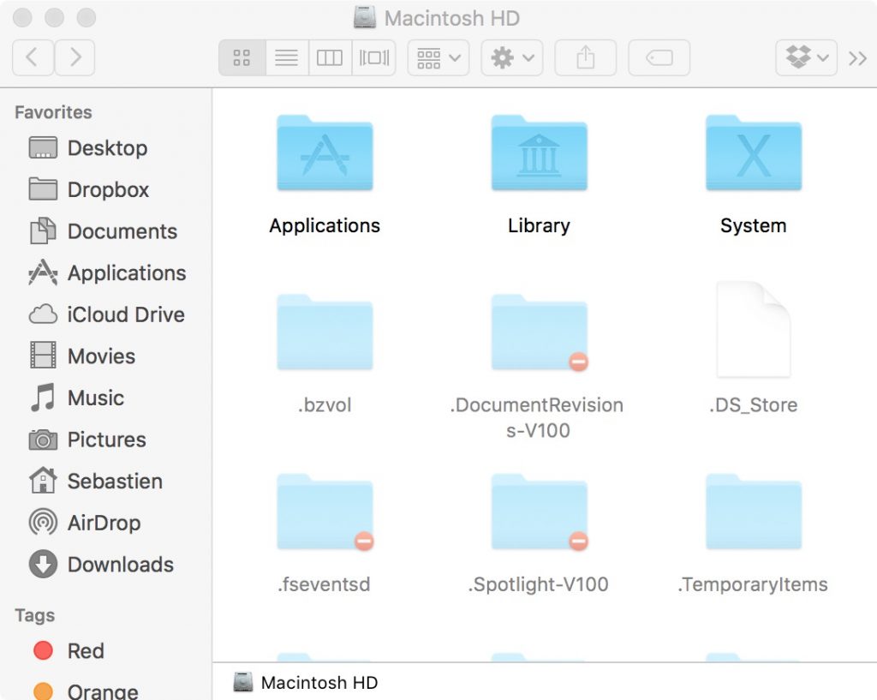
Task: Click the ".Spotlight-V100" name label
Action: pos(539,584)
